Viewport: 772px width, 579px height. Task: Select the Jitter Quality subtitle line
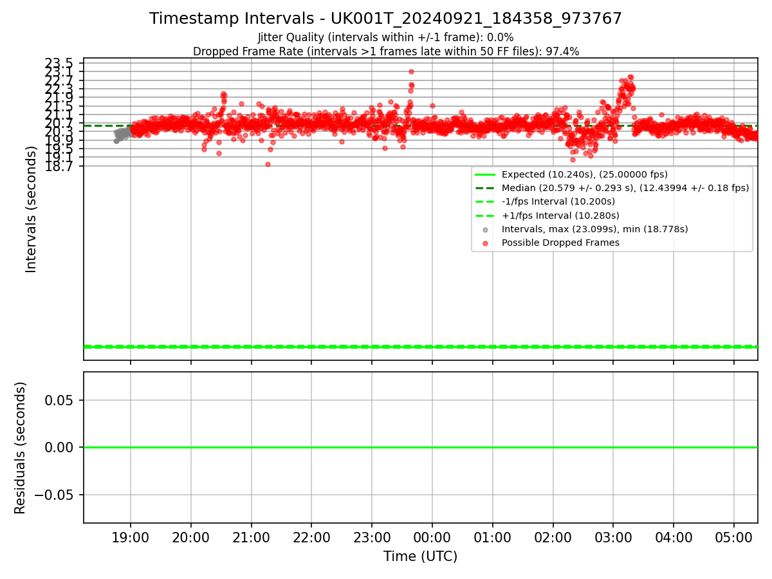click(x=386, y=37)
